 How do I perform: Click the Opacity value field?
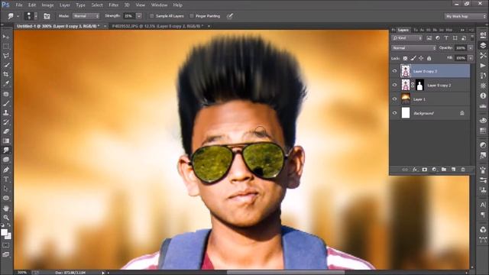click(x=461, y=48)
